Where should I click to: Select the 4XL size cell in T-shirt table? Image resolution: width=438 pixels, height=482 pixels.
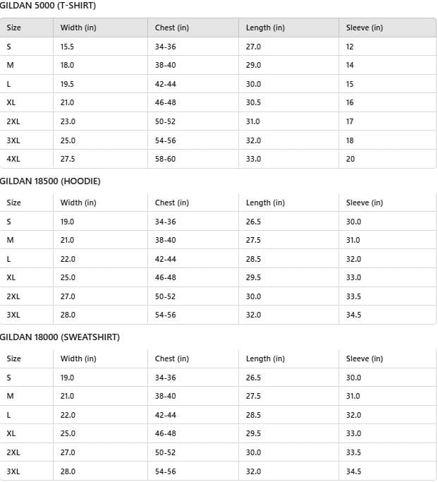(13, 159)
